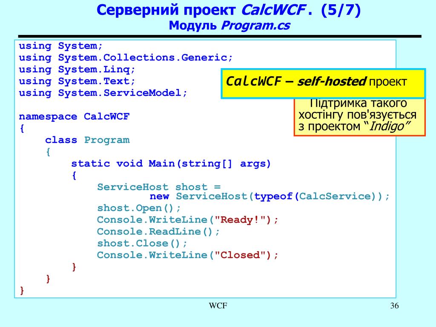
Task: Click the "namespace CalcWCF" line
Action: [x=74, y=117]
